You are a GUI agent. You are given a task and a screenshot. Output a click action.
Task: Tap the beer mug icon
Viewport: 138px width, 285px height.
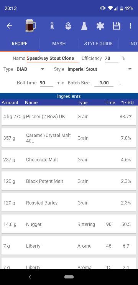(x=31, y=26)
